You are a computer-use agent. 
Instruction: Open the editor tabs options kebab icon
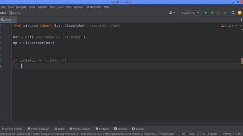click(241, 20)
